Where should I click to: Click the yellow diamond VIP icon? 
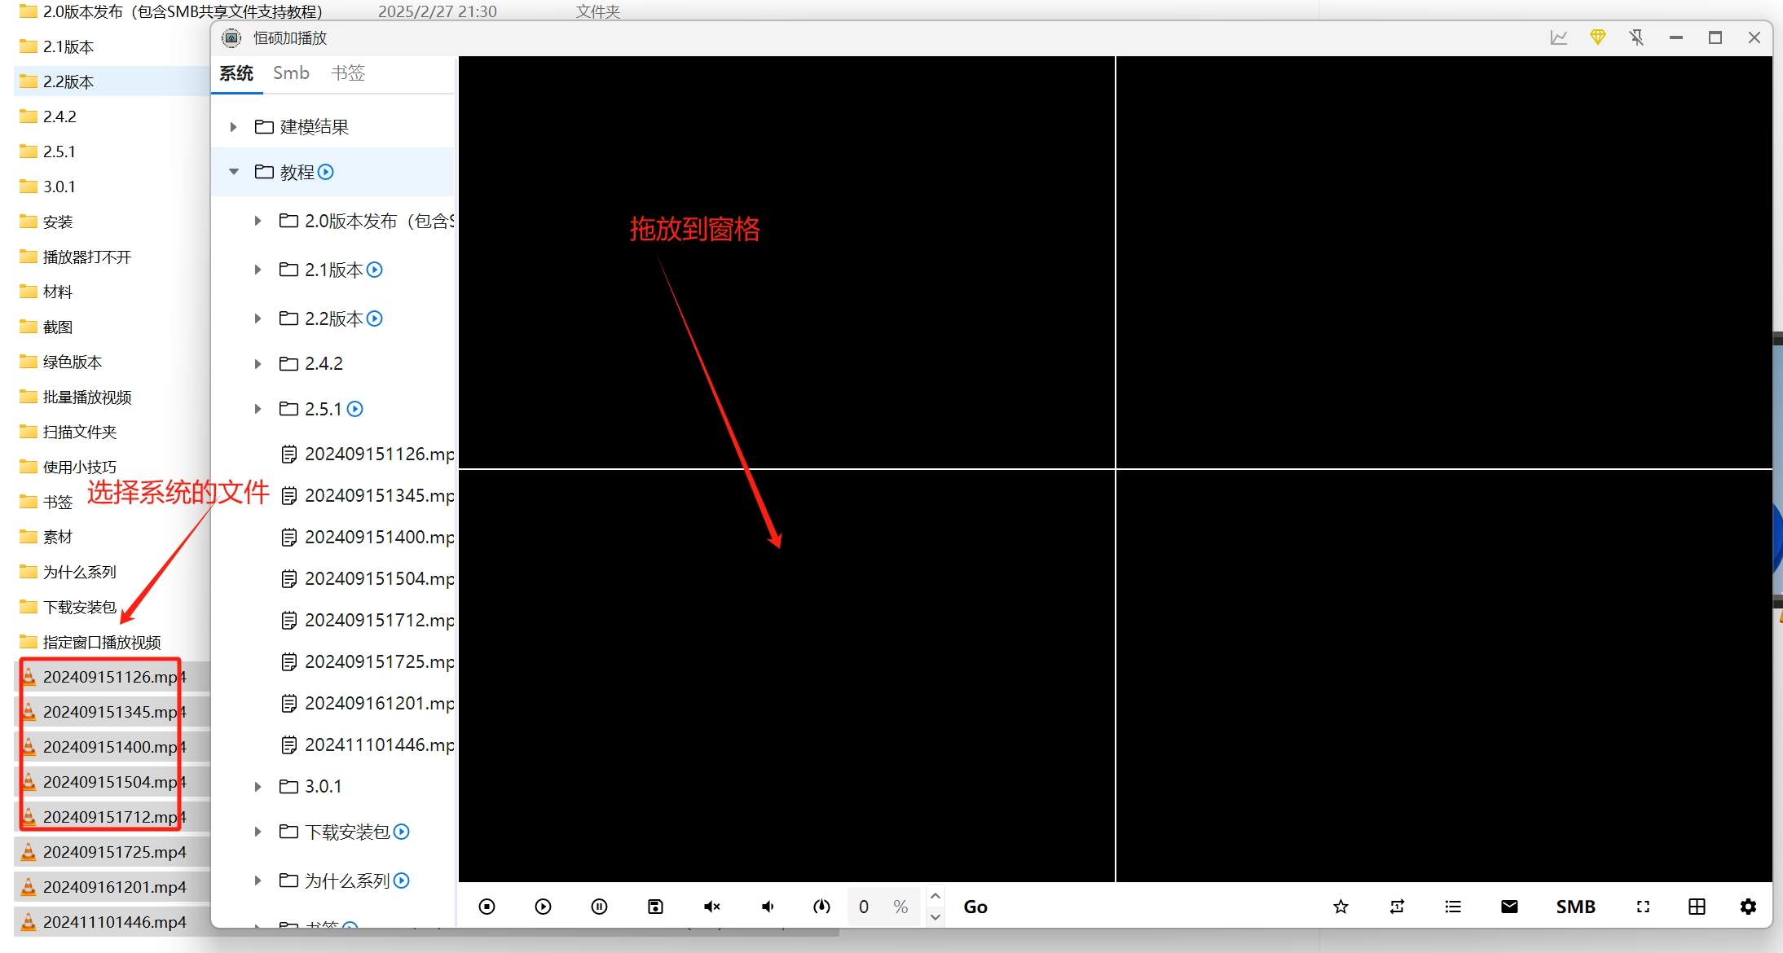pyautogui.click(x=1597, y=37)
